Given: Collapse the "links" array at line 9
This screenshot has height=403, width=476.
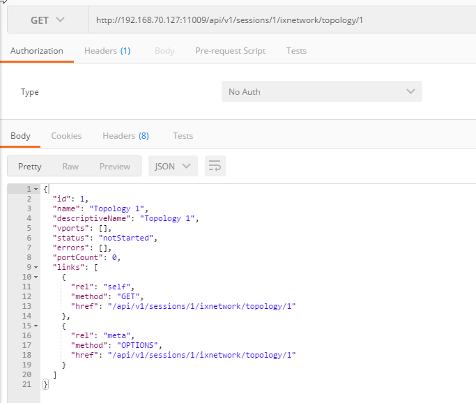Looking at the screenshot, I should tap(36, 267).
